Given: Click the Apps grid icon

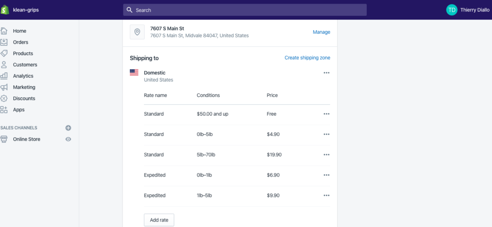Looking at the screenshot, I should [4, 110].
